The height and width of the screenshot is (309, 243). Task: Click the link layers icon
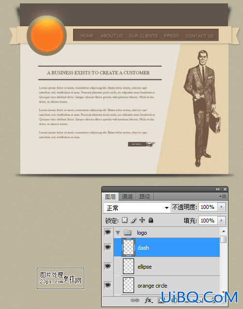(135, 300)
